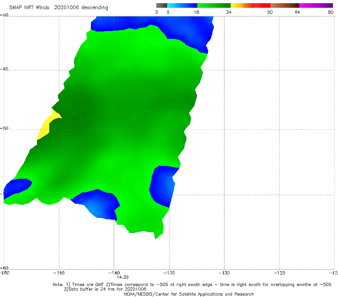The image size is (338, 297).
Task: Click the '-125' longitude axis label
Action: coord(280,273)
